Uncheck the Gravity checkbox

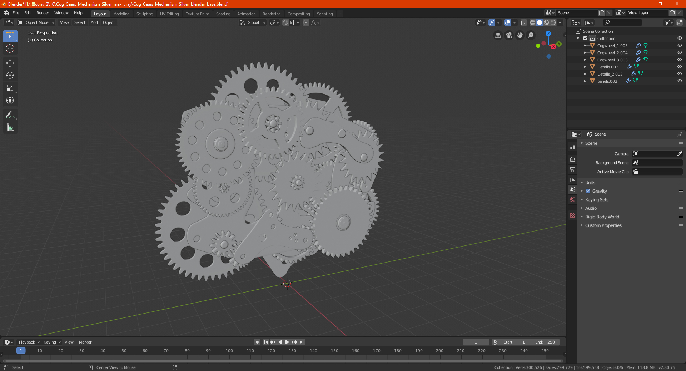pyautogui.click(x=588, y=191)
